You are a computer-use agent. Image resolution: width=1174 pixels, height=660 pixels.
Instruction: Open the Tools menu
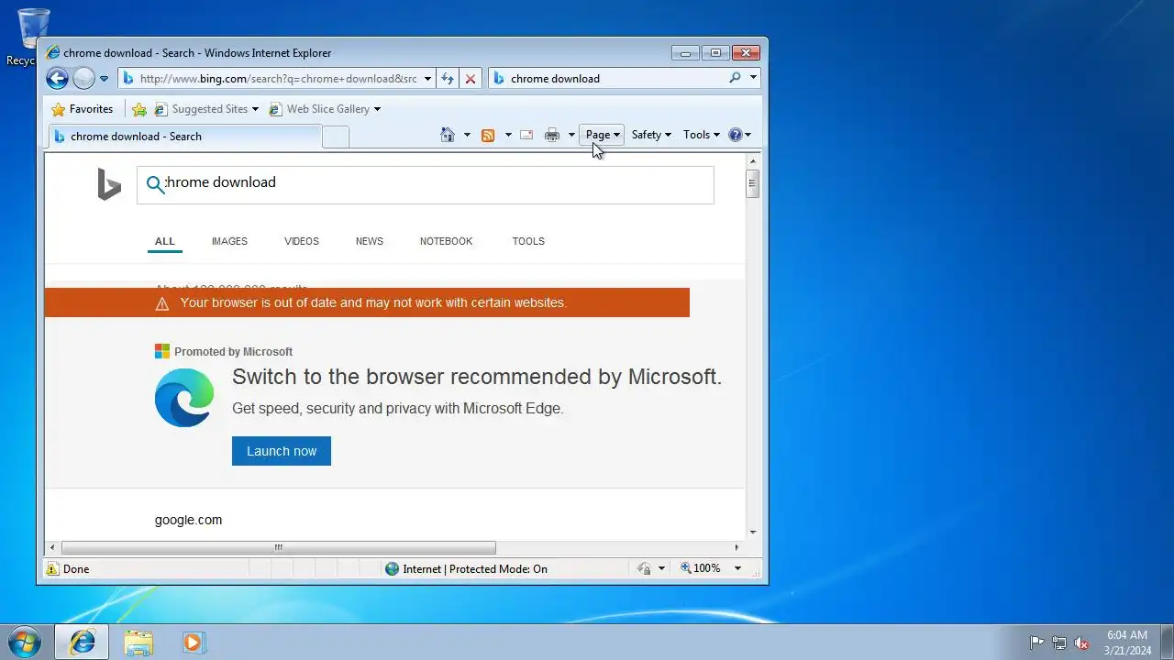coord(702,135)
